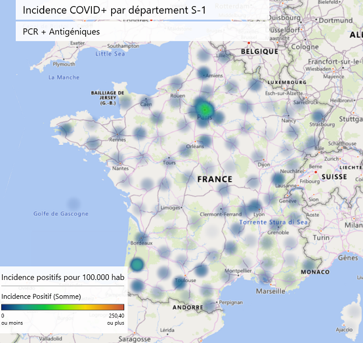Click the color gradient legend bar
The image size is (363, 343).
tap(63, 307)
